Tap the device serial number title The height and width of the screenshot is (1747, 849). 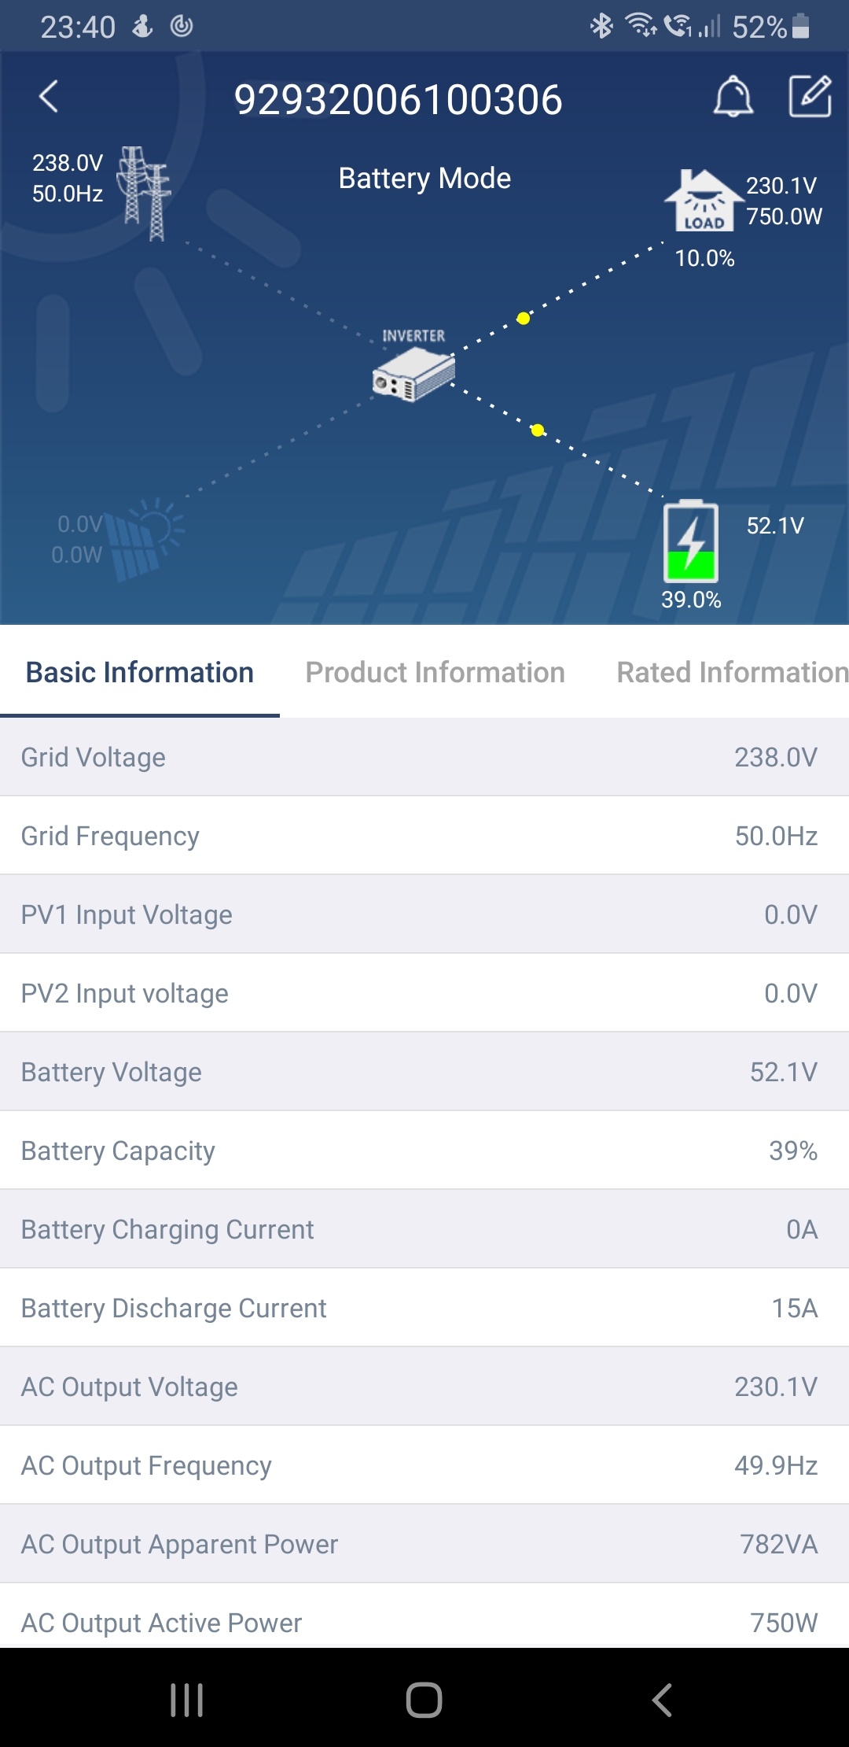[x=398, y=100]
